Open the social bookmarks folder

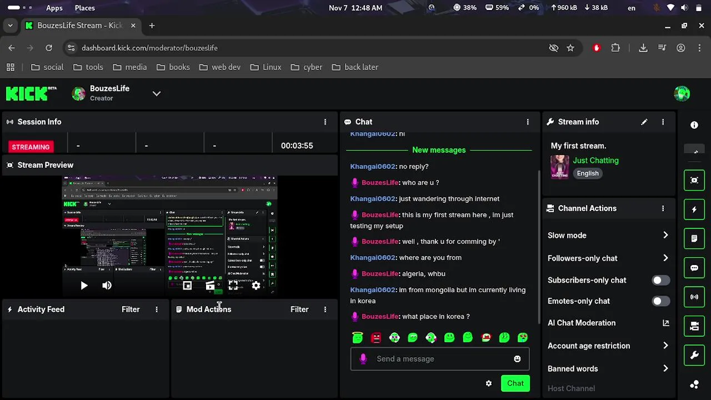coord(47,67)
